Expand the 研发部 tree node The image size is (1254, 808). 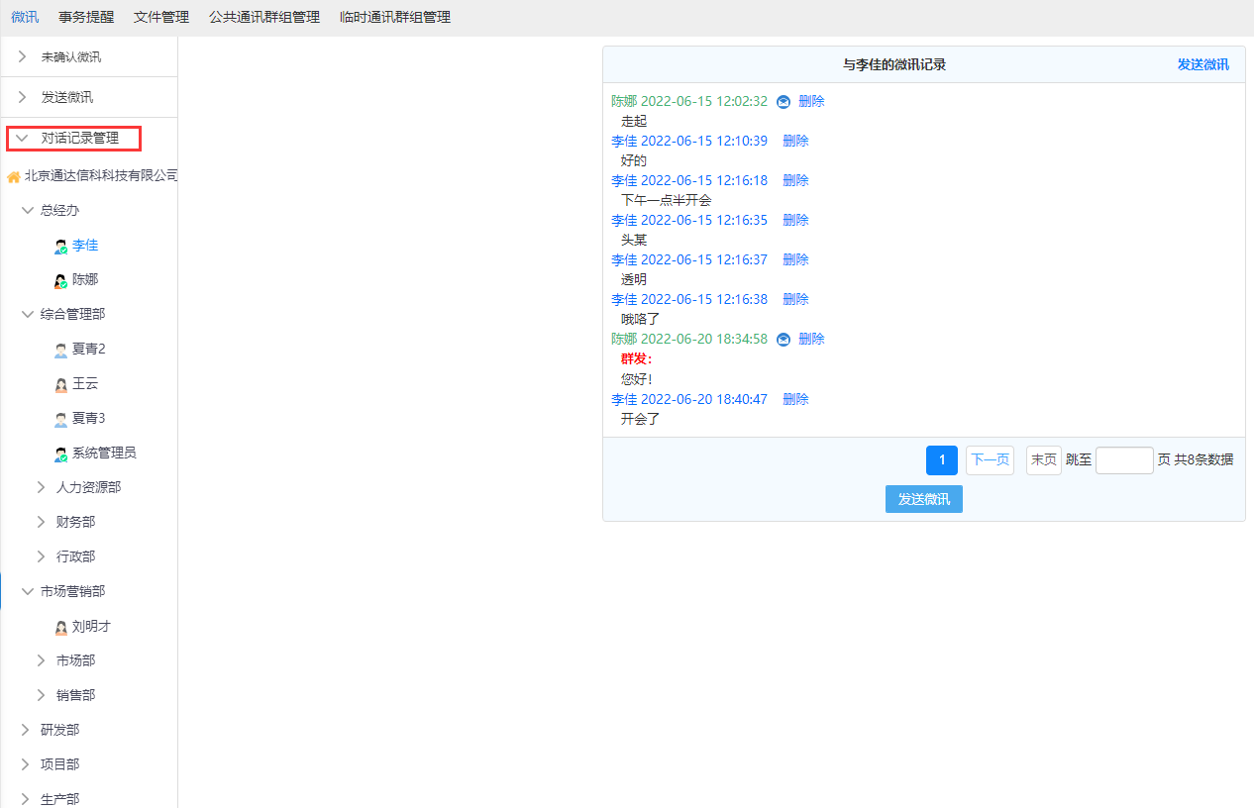pyautogui.click(x=27, y=730)
